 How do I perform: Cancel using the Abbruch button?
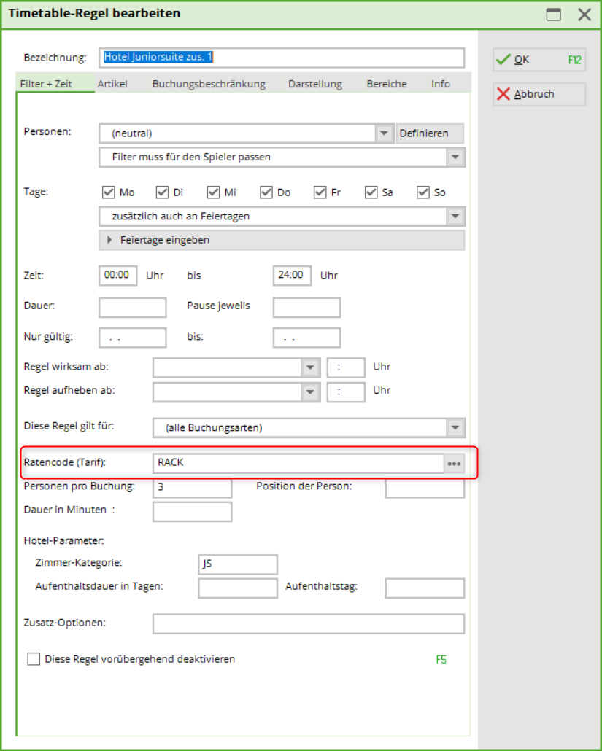coord(539,94)
